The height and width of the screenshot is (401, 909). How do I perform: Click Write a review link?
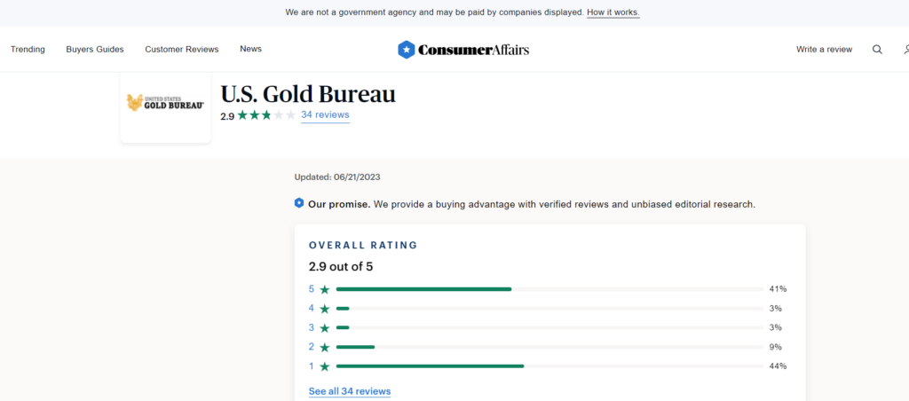tap(824, 50)
